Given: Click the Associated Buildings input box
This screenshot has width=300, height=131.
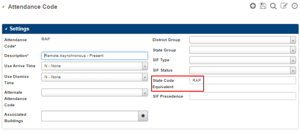Looking at the screenshot, I should (90, 116).
